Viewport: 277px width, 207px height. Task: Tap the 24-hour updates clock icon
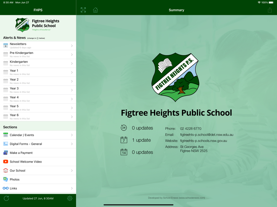click(x=124, y=128)
